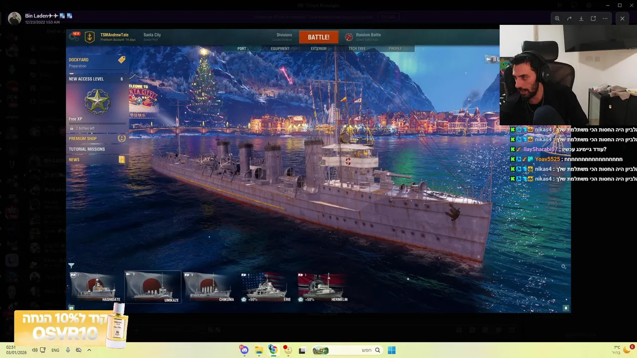Click the Windows Start button
637x358 pixels.
pos(392,350)
